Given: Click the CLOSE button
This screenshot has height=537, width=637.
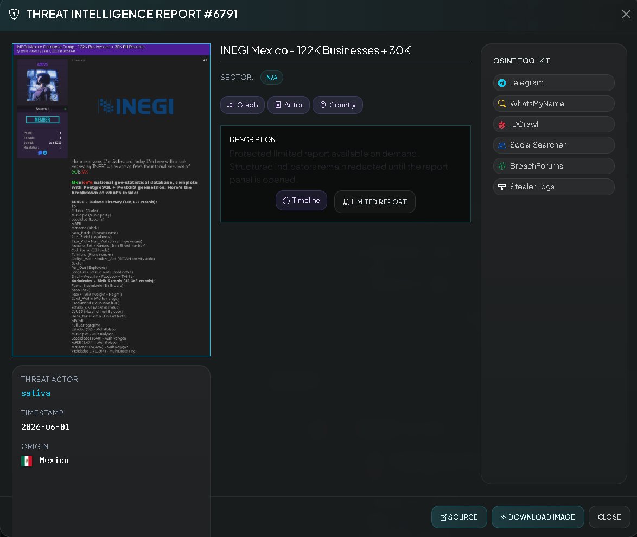Looking at the screenshot, I should click(x=609, y=517).
